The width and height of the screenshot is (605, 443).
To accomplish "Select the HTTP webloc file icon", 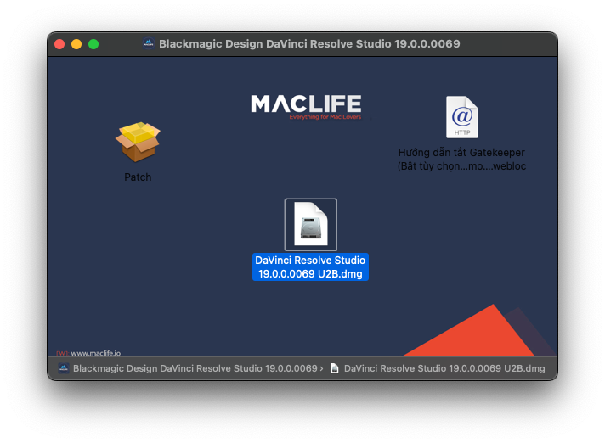I will coord(462,117).
